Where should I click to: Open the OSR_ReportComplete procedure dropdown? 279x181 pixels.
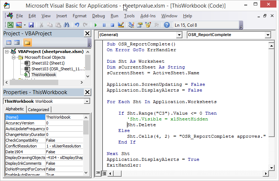coord(267,35)
